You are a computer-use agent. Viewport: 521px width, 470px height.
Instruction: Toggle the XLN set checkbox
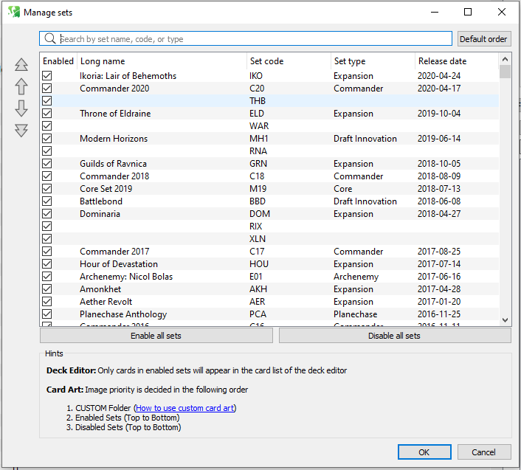pos(46,239)
